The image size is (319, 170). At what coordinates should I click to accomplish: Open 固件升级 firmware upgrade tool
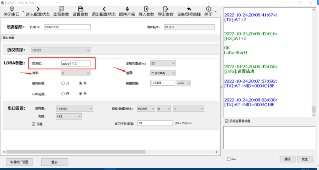pyautogui.click(x=127, y=11)
